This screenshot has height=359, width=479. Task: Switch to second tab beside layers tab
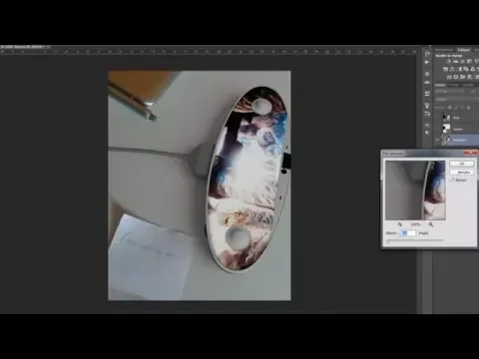pyautogui.click(x=454, y=85)
